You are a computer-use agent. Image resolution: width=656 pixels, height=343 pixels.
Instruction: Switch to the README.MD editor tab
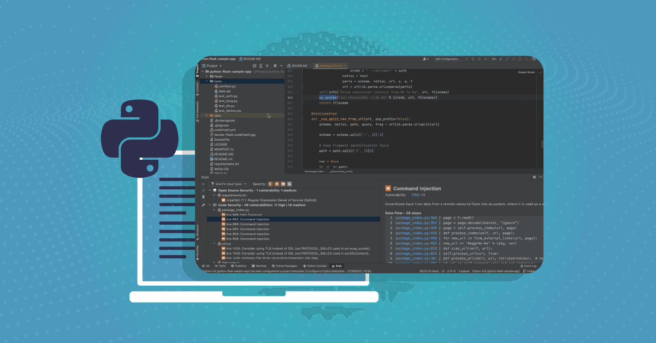point(298,65)
